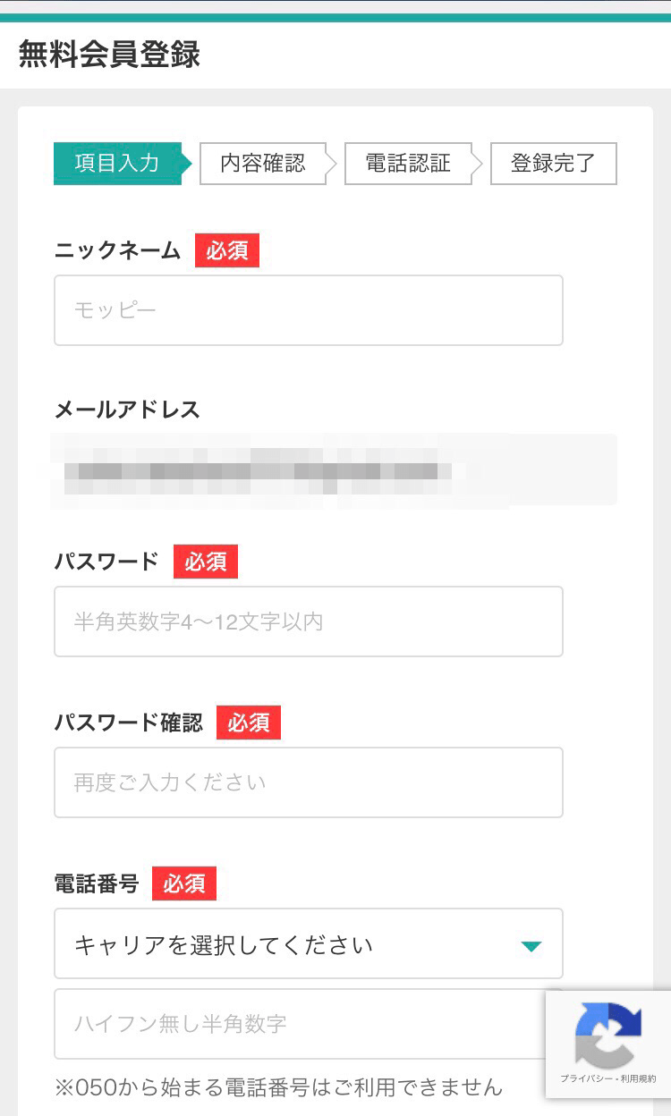
Task: Click the 無料会員登録 page heading
Action: click(109, 54)
